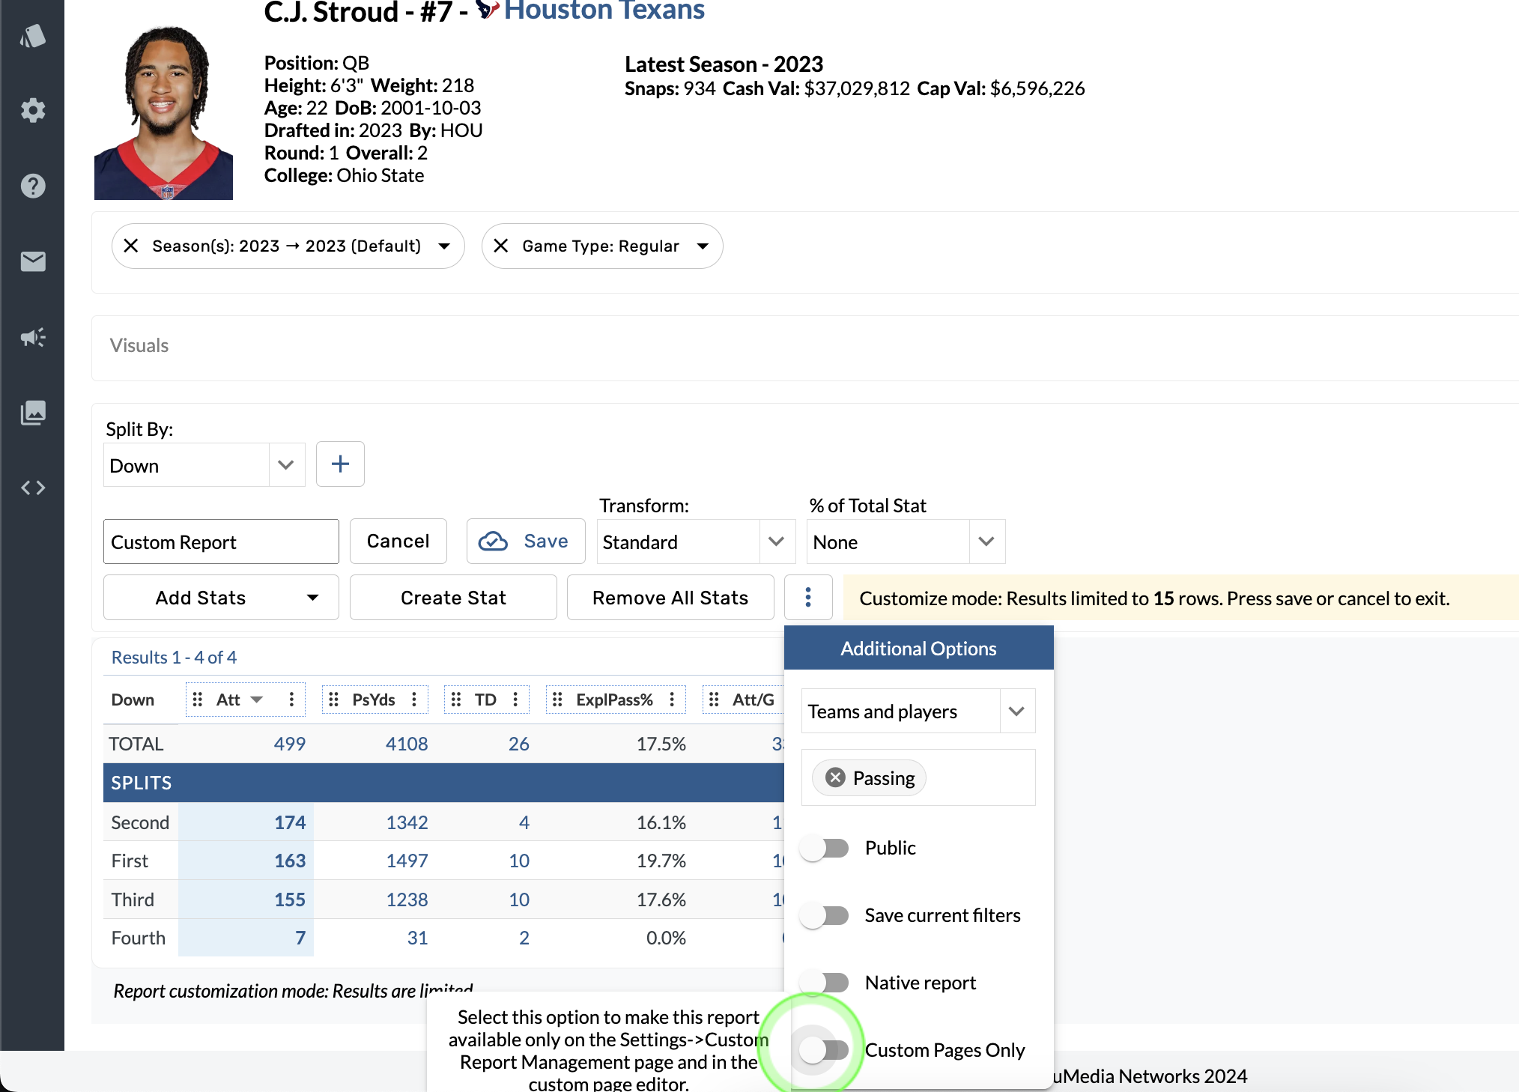Open the Houston Texans team link
This screenshot has height=1092, width=1519.
604,11
